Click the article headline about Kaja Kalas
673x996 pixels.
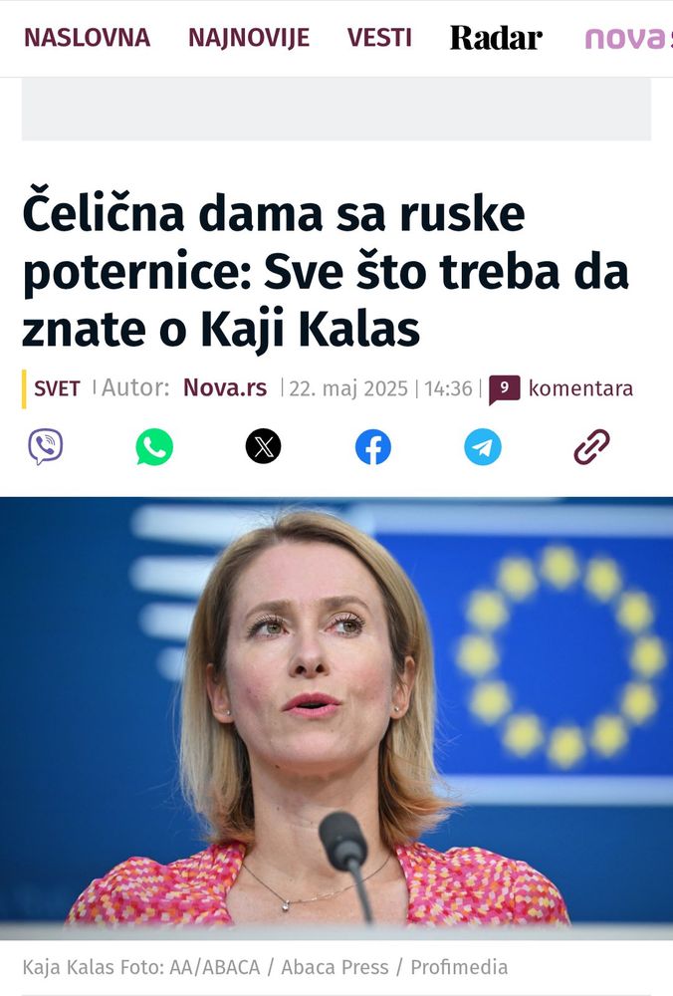point(326,271)
